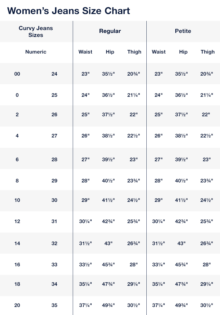220x315 pixels.
Task: Click the Waist header under Regular
Action: coord(85,52)
